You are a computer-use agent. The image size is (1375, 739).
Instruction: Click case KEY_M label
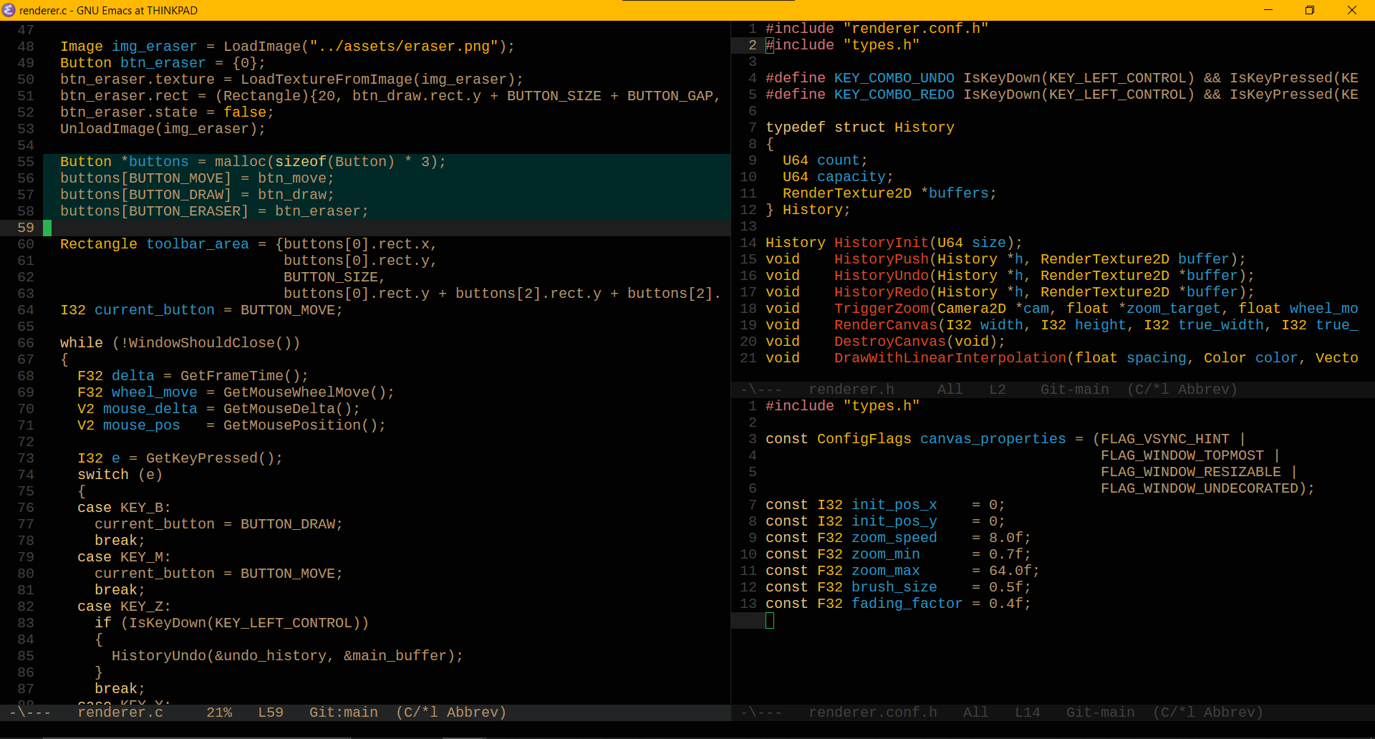point(125,557)
